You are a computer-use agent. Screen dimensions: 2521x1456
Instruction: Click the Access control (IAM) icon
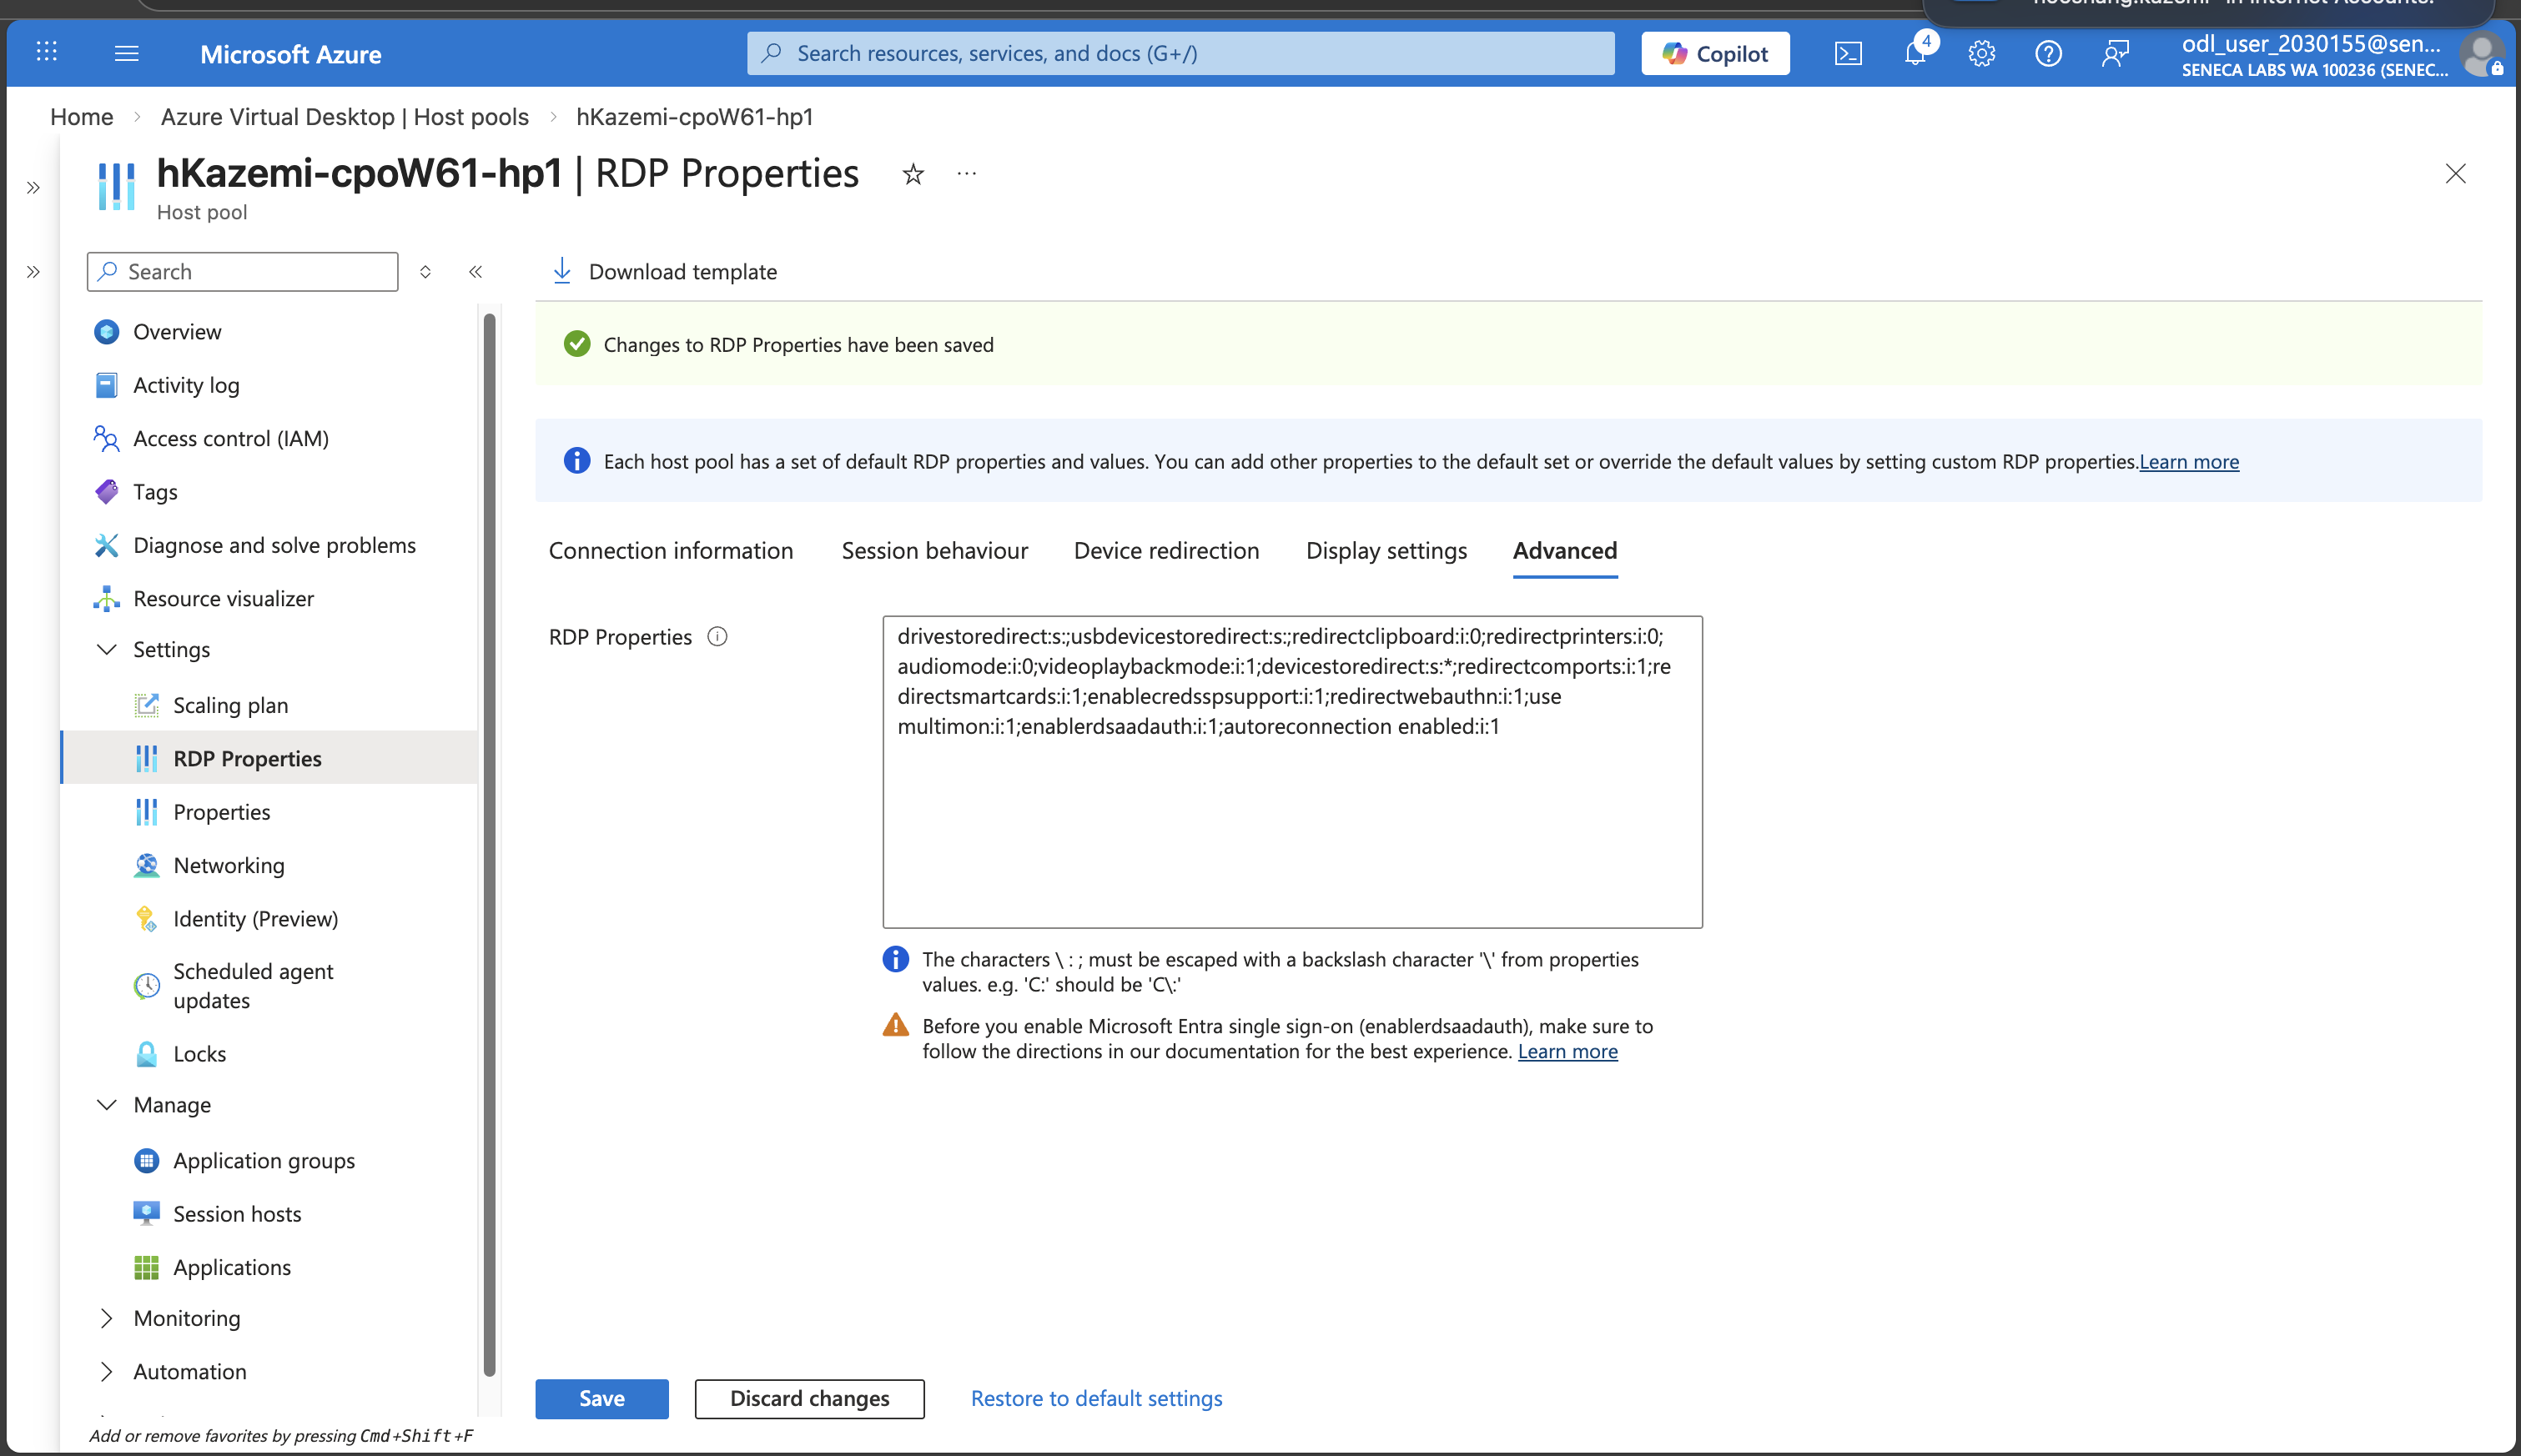(x=106, y=438)
